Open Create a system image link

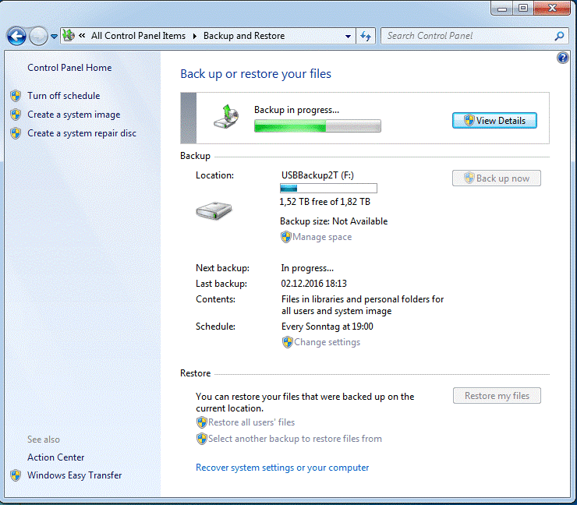tap(73, 115)
